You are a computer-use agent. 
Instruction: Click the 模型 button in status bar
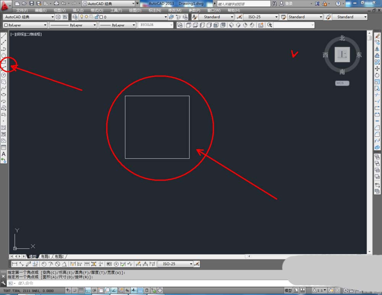click(288, 290)
